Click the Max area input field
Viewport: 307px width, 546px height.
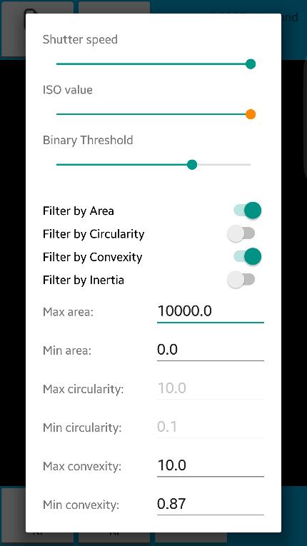coord(211,311)
